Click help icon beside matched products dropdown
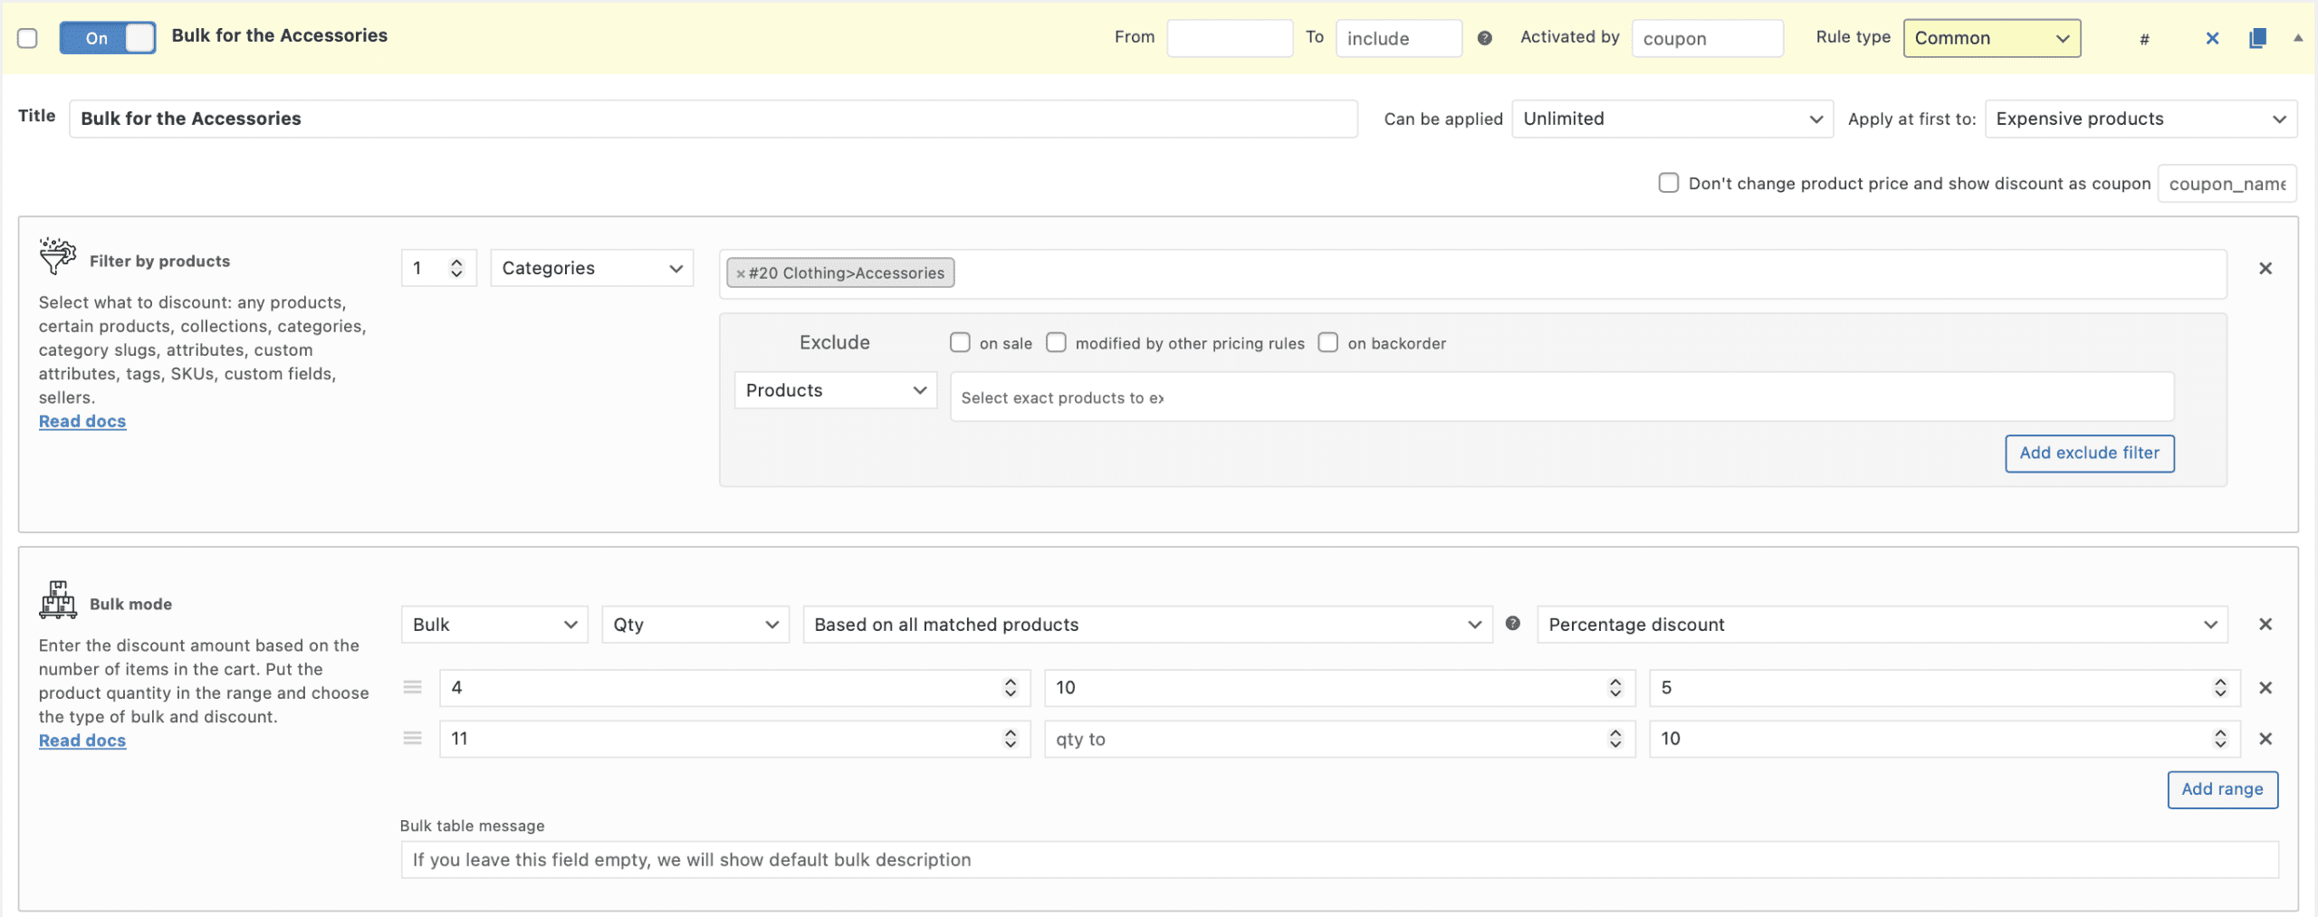 [x=1512, y=624]
